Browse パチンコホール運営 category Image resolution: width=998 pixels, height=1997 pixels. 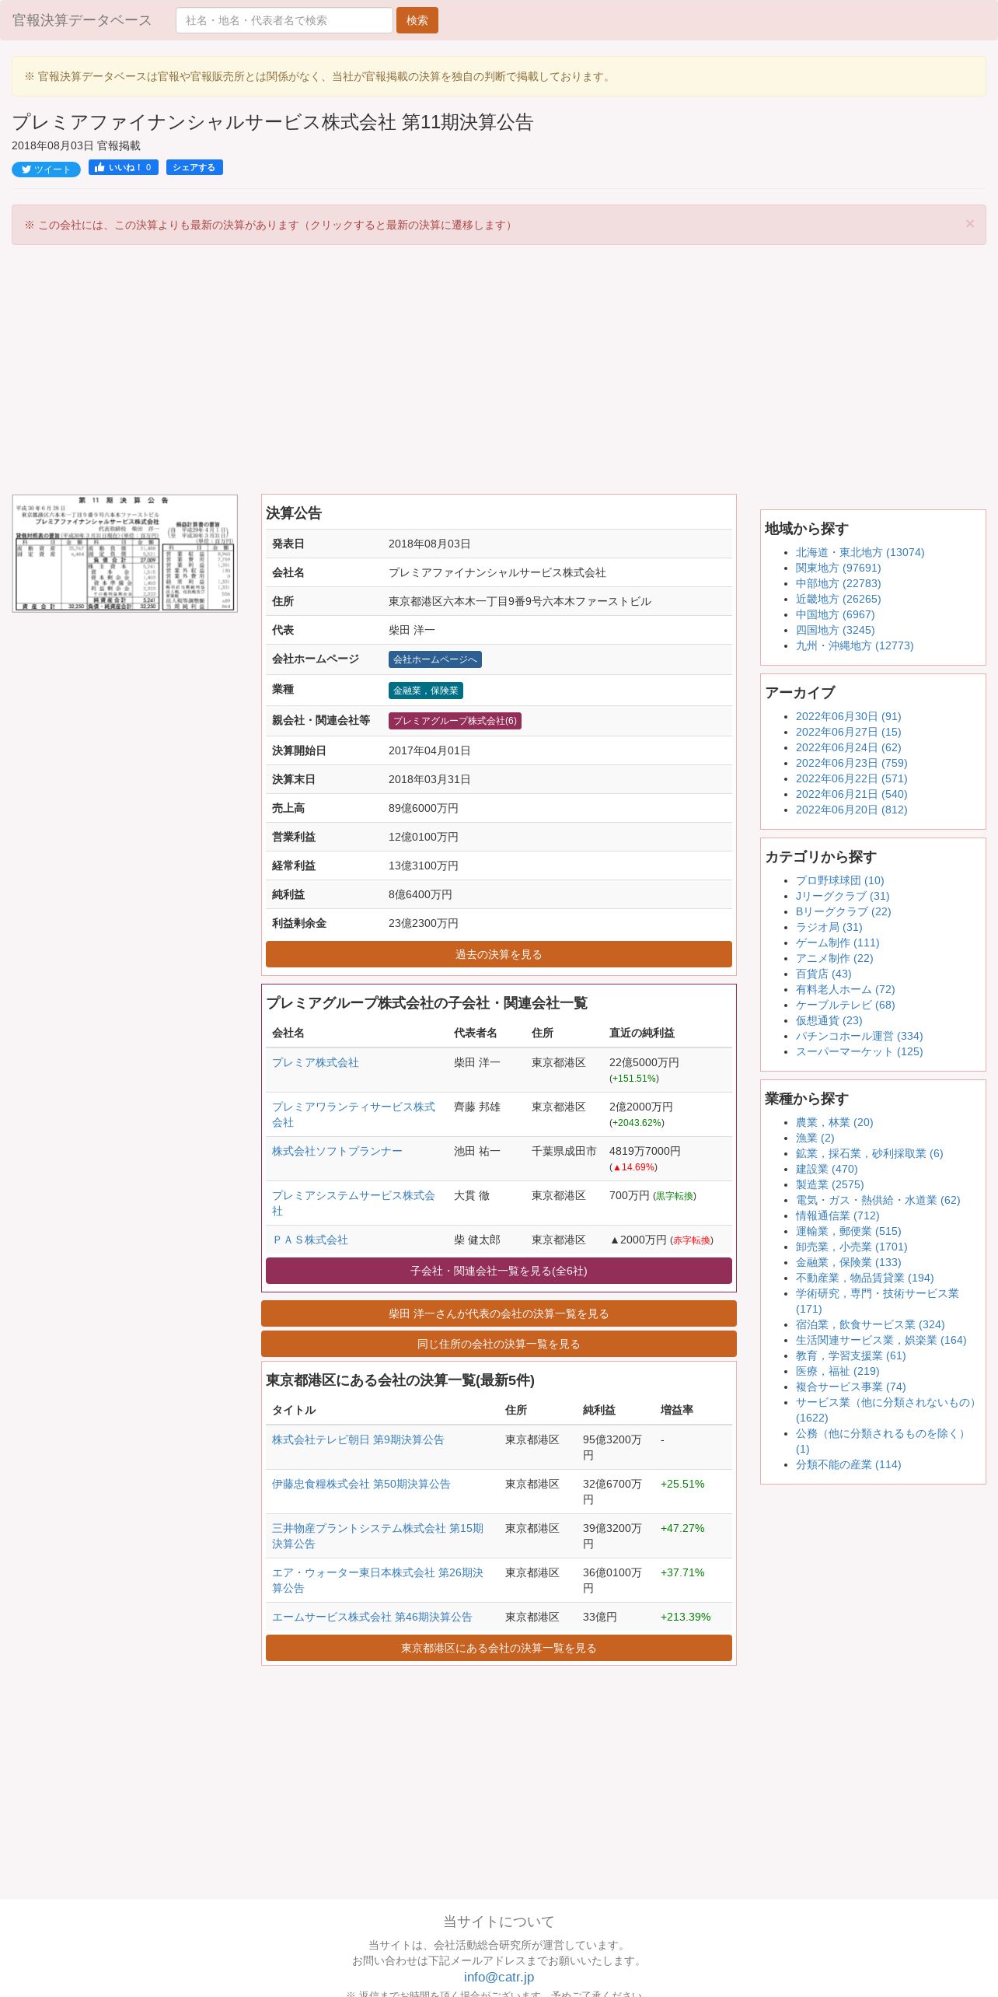pos(860,1036)
